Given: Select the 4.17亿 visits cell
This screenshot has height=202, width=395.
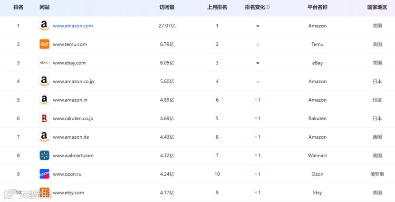Looking at the screenshot, I should [x=167, y=192].
